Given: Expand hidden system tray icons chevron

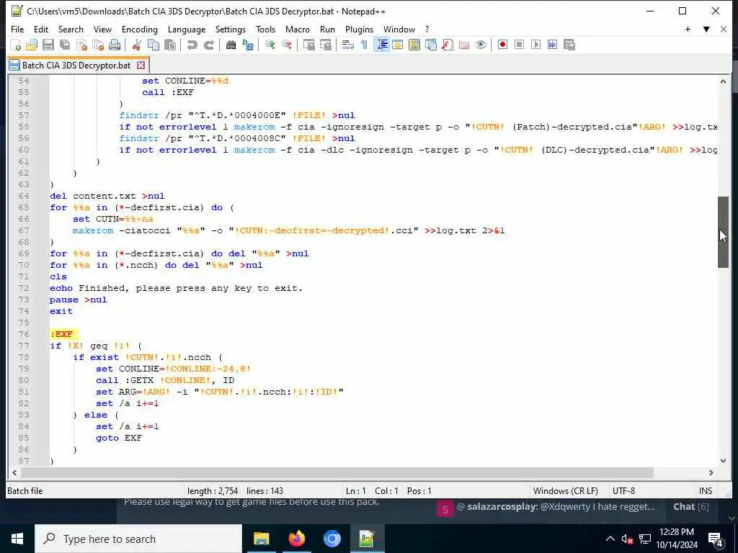Looking at the screenshot, I should pyautogui.click(x=610, y=539).
